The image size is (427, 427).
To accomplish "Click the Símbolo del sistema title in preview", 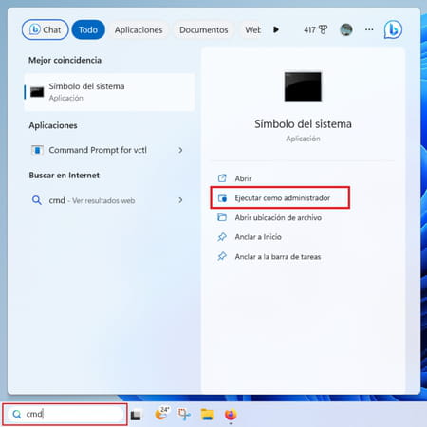I will click(x=303, y=124).
